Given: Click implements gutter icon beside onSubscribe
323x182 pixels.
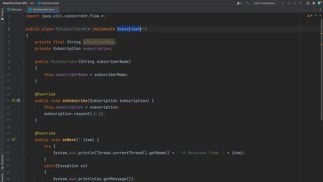Looking at the screenshot, I should [x=14, y=101].
